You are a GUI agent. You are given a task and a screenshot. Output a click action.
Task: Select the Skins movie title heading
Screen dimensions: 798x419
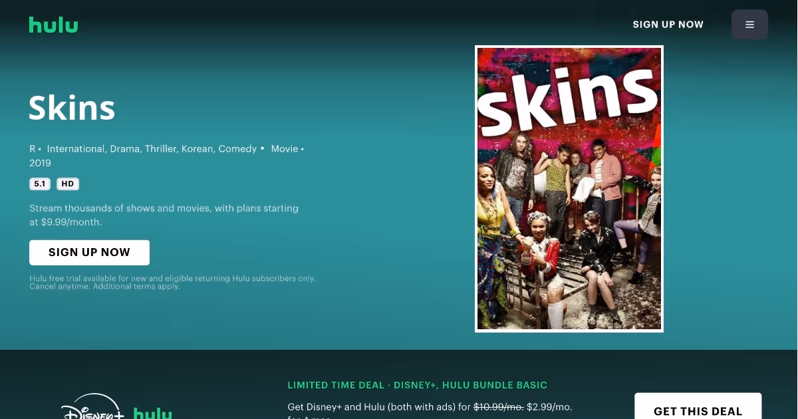[x=72, y=108]
